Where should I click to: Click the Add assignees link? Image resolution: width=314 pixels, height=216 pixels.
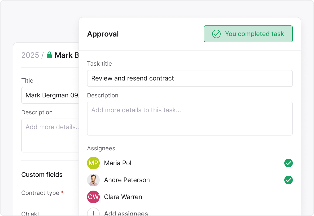click(126, 213)
